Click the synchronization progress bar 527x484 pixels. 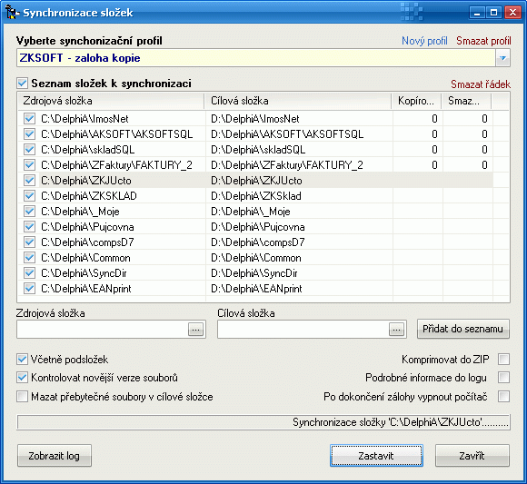[x=263, y=422]
